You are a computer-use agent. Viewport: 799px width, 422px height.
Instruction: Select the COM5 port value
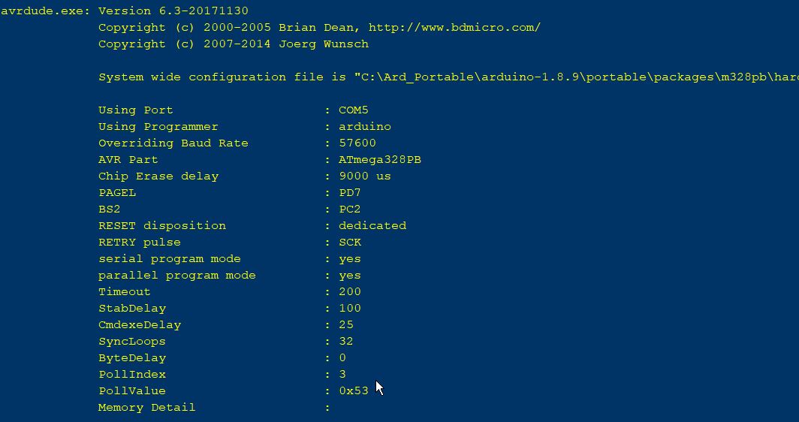coord(353,110)
